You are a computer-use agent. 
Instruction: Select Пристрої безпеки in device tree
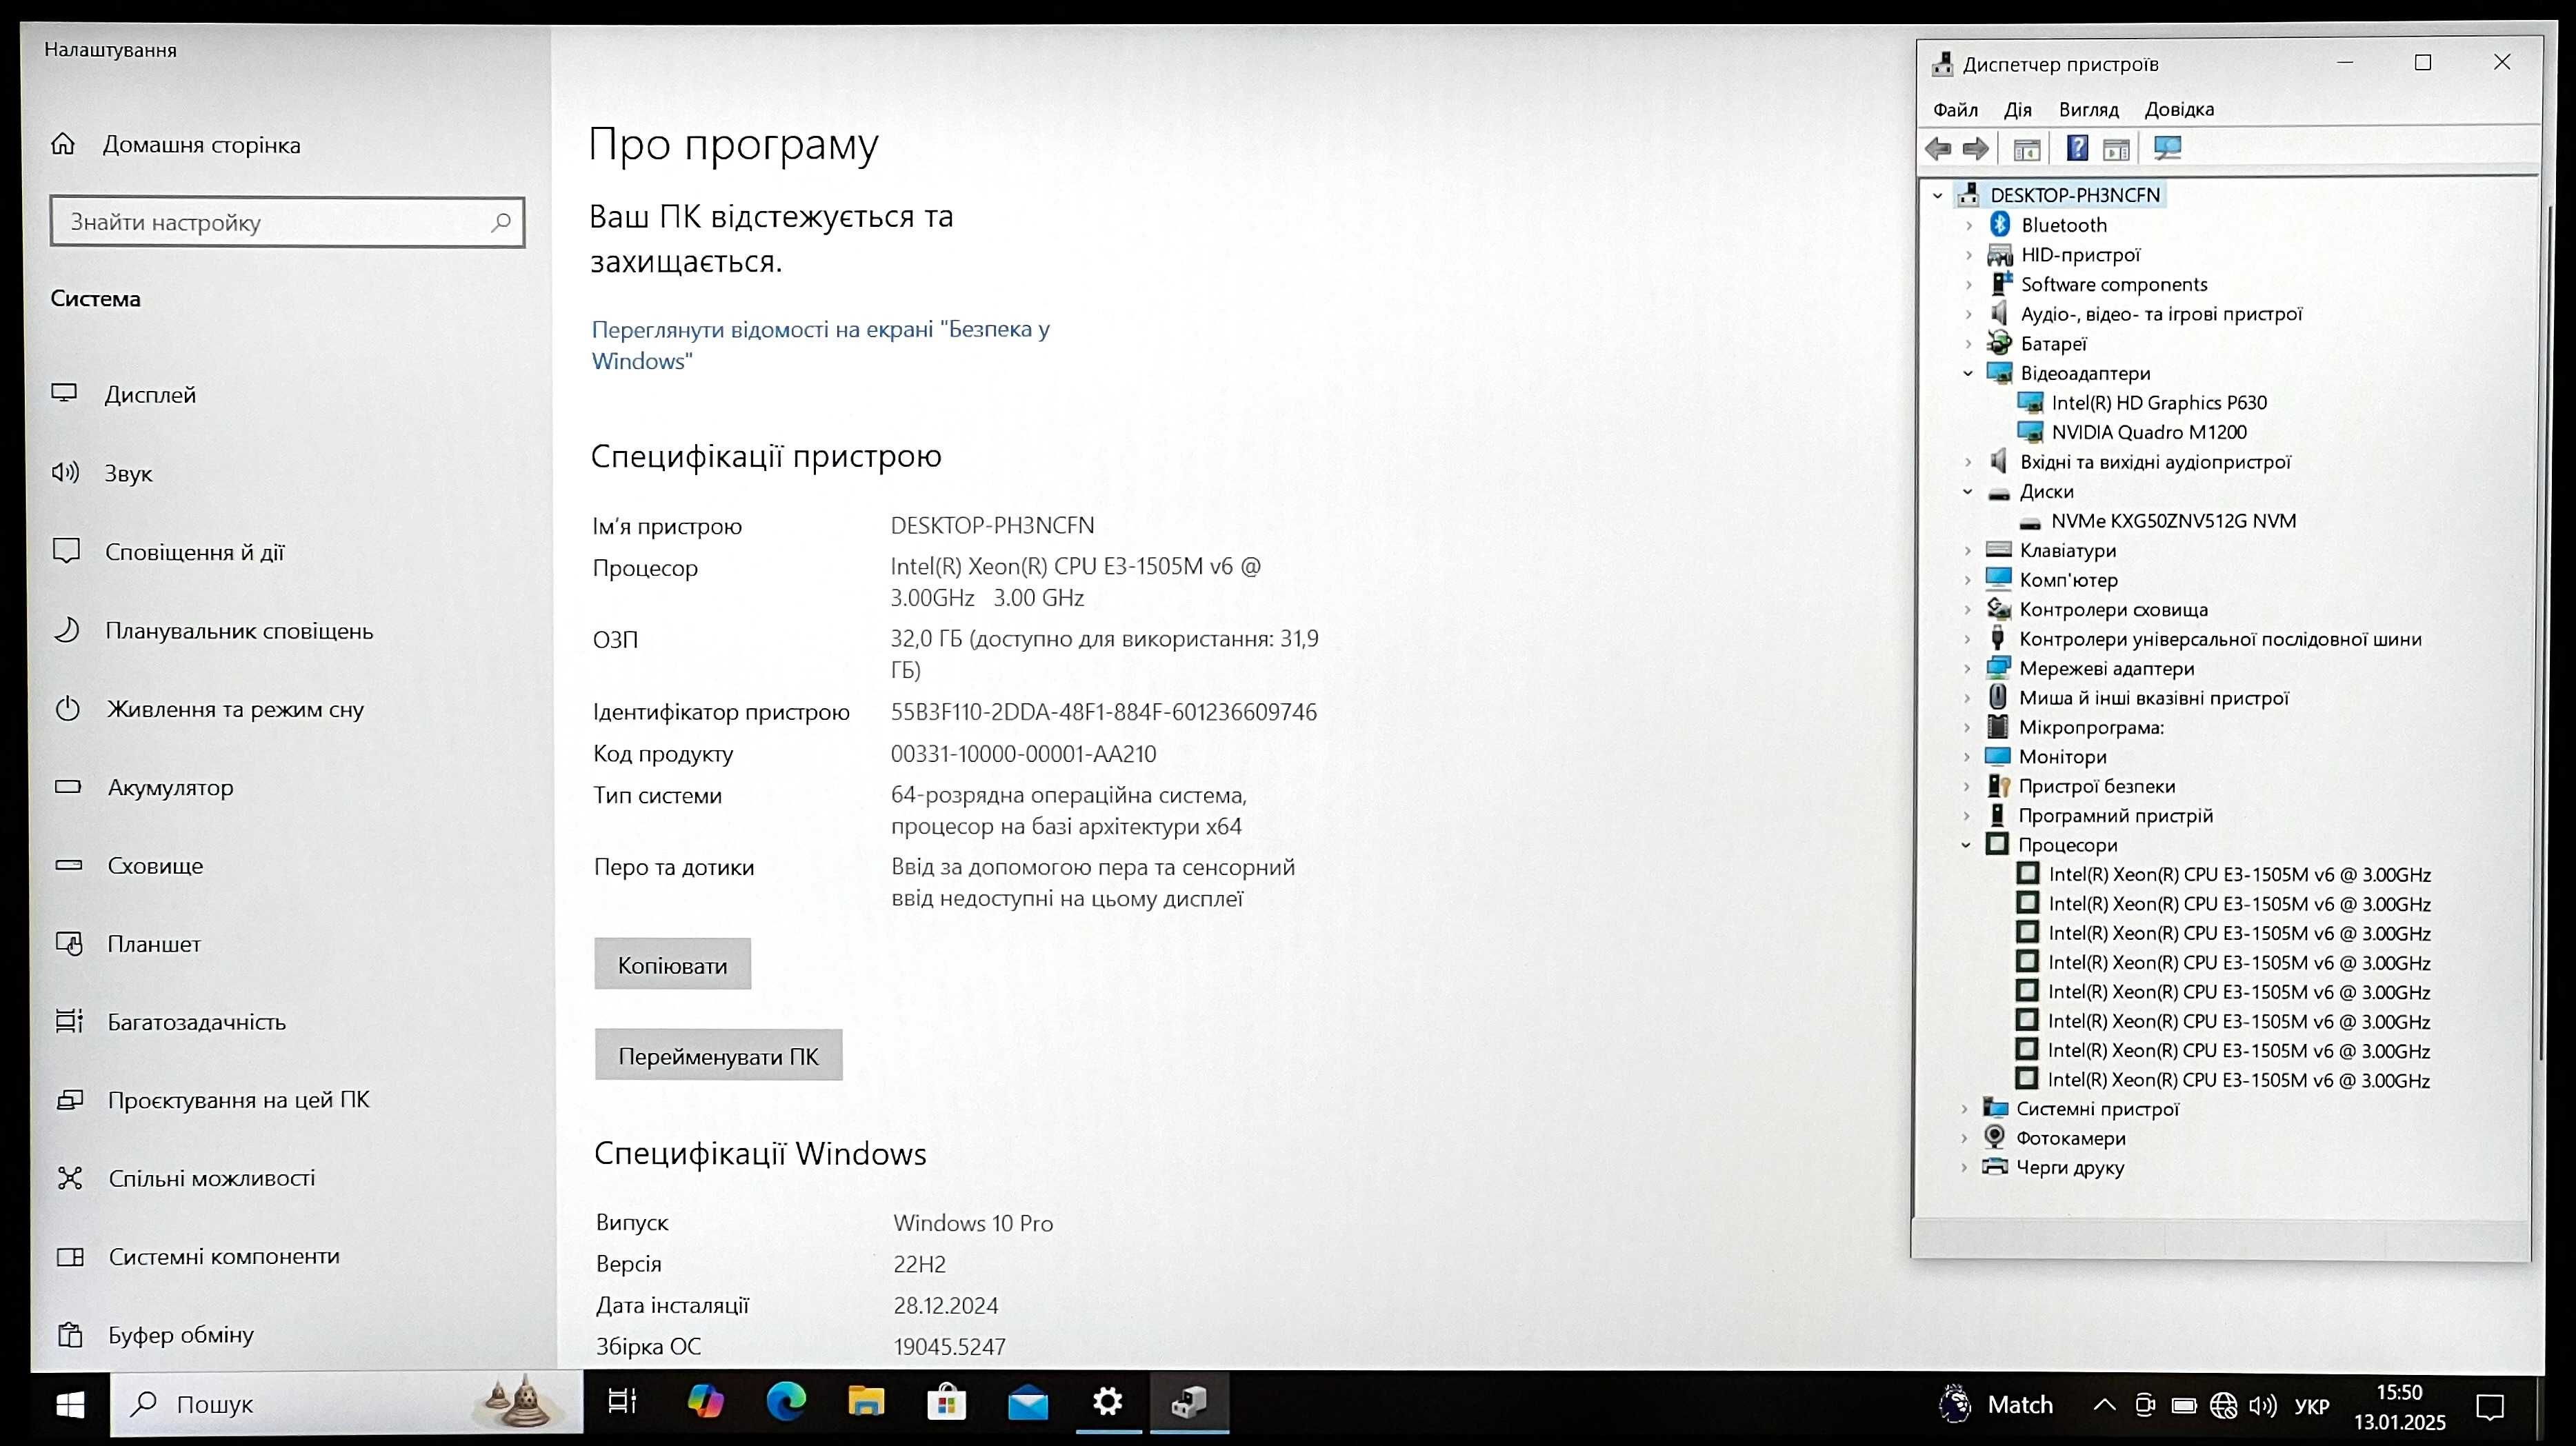click(2096, 786)
